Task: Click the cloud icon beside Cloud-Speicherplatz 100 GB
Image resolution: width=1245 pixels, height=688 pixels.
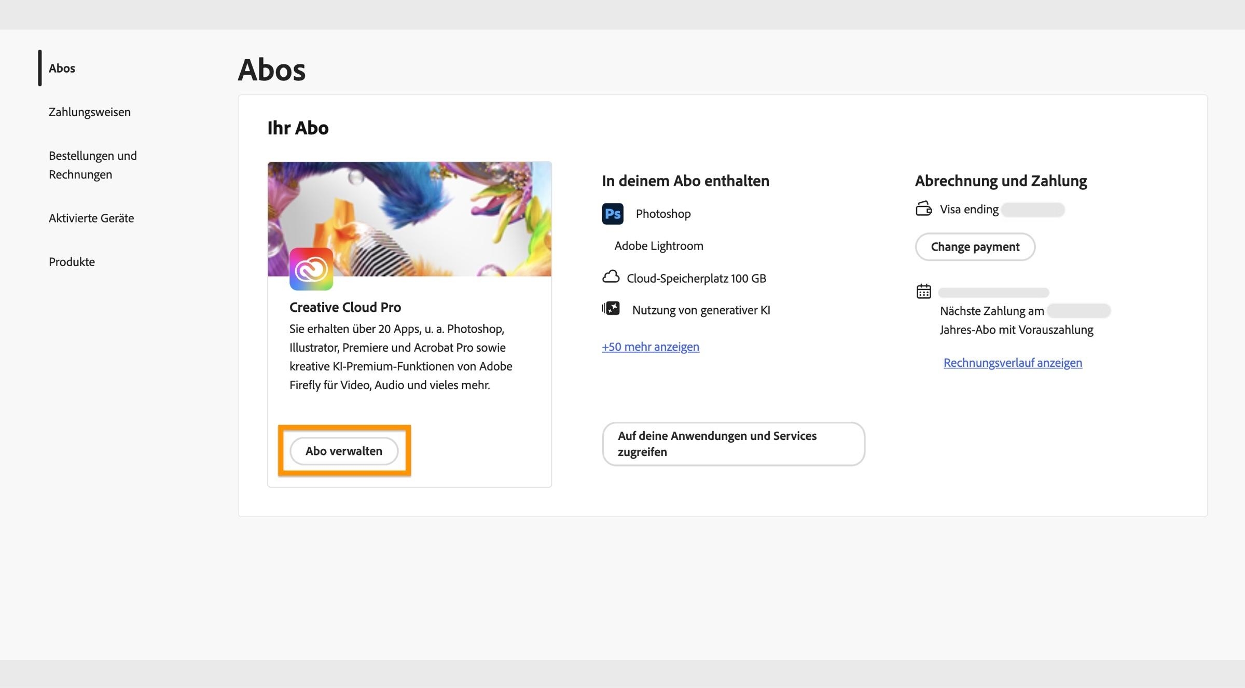Action: pos(612,277)
